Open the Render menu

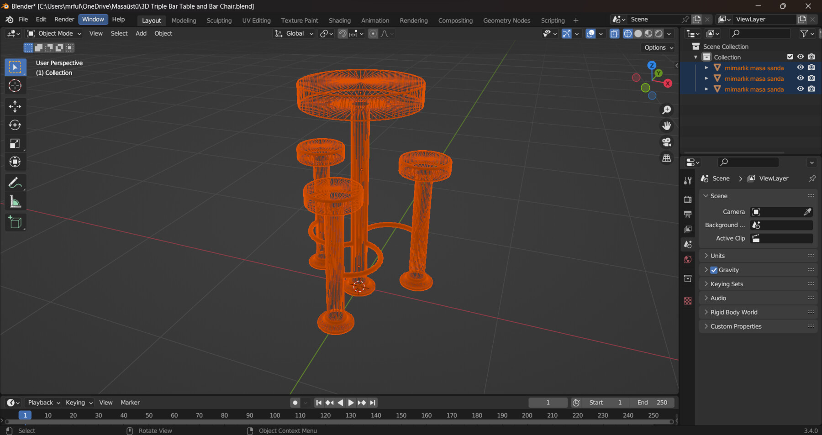pos(64,19)
